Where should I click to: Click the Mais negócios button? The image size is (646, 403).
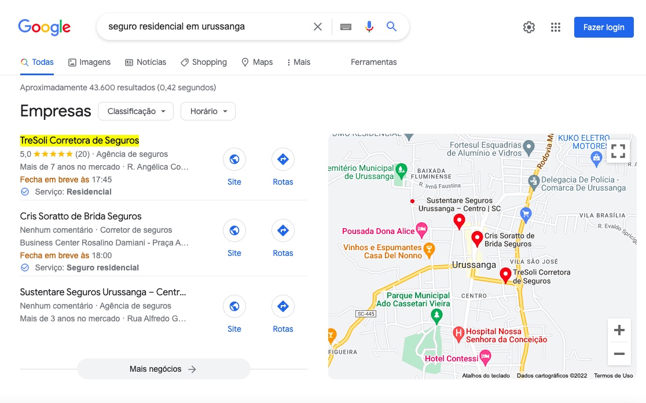click(x=164, y=369)
